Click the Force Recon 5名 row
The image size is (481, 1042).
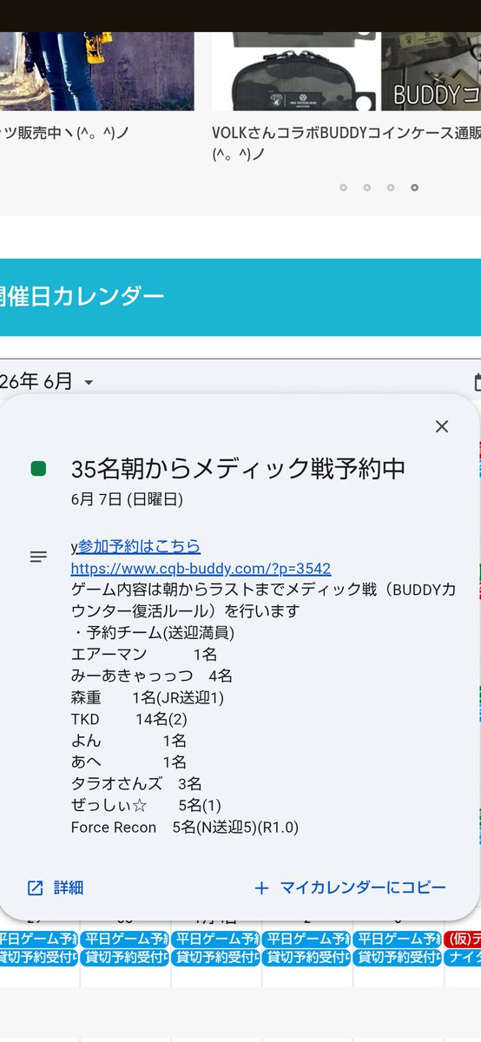[x=185, y=828]
